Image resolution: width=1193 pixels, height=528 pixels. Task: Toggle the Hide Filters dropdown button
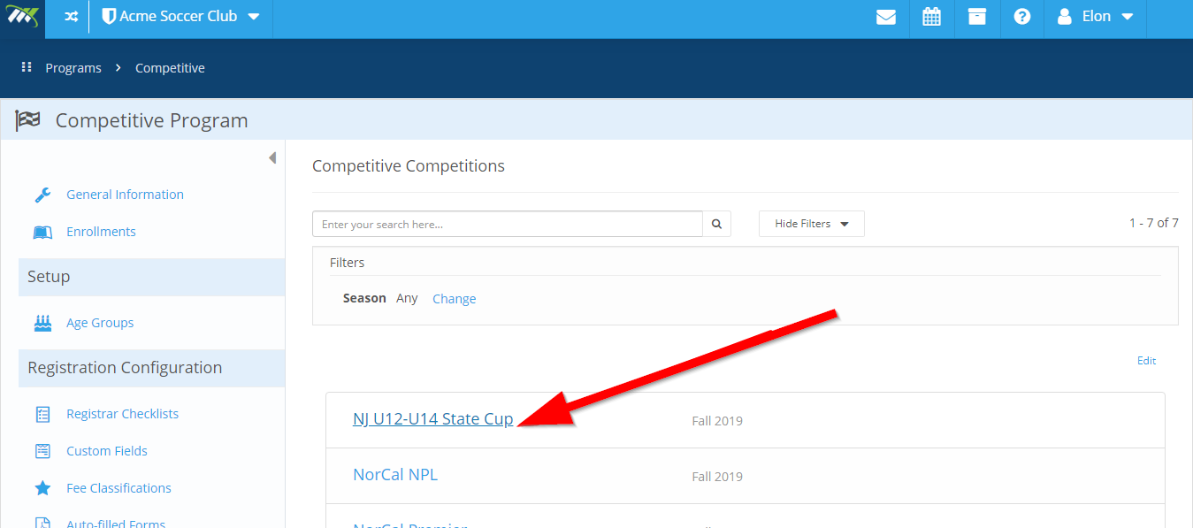[x=812, y=224]
